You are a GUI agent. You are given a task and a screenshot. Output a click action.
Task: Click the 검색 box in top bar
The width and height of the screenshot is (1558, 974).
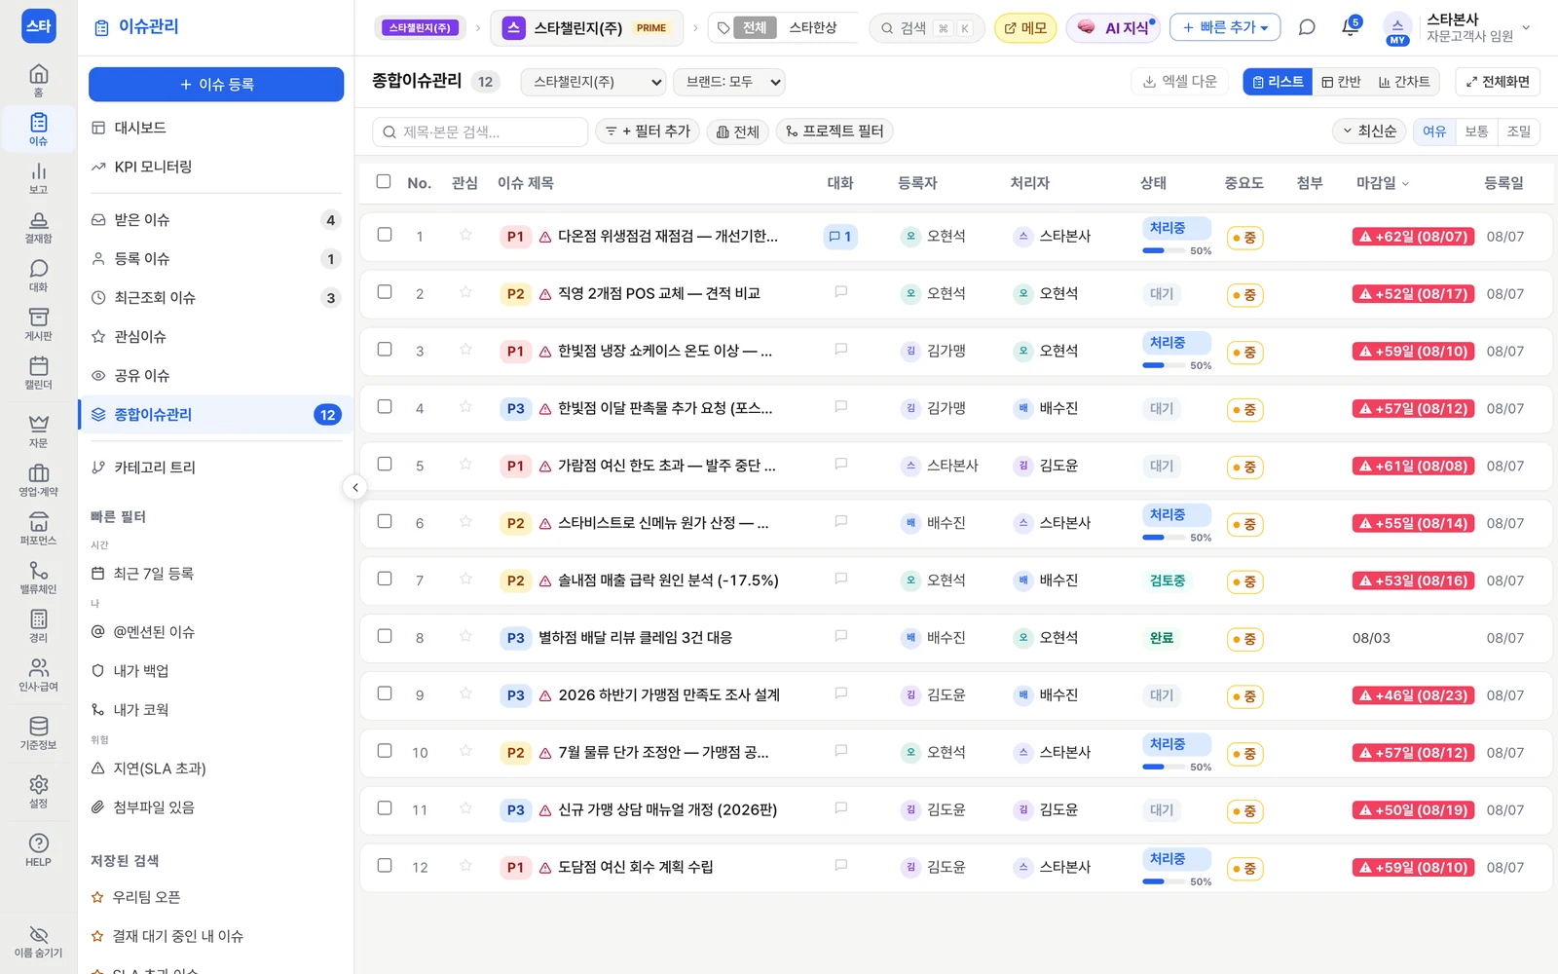(926, 28)
